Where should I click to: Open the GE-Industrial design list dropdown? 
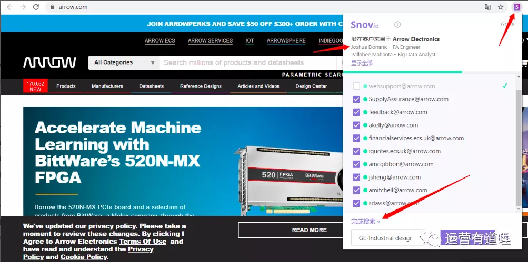387,238
